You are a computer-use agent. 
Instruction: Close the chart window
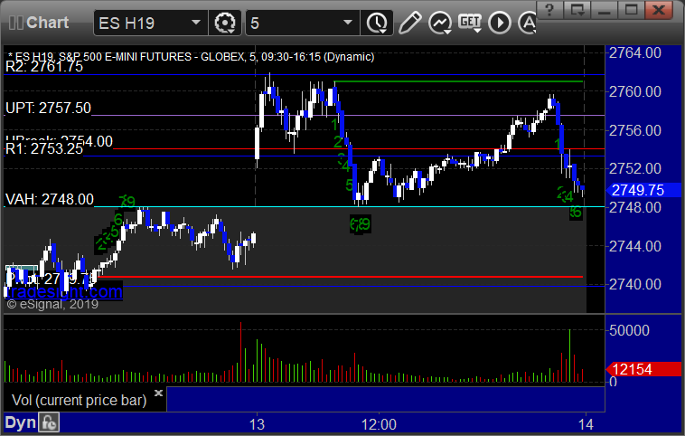point(659,10)
